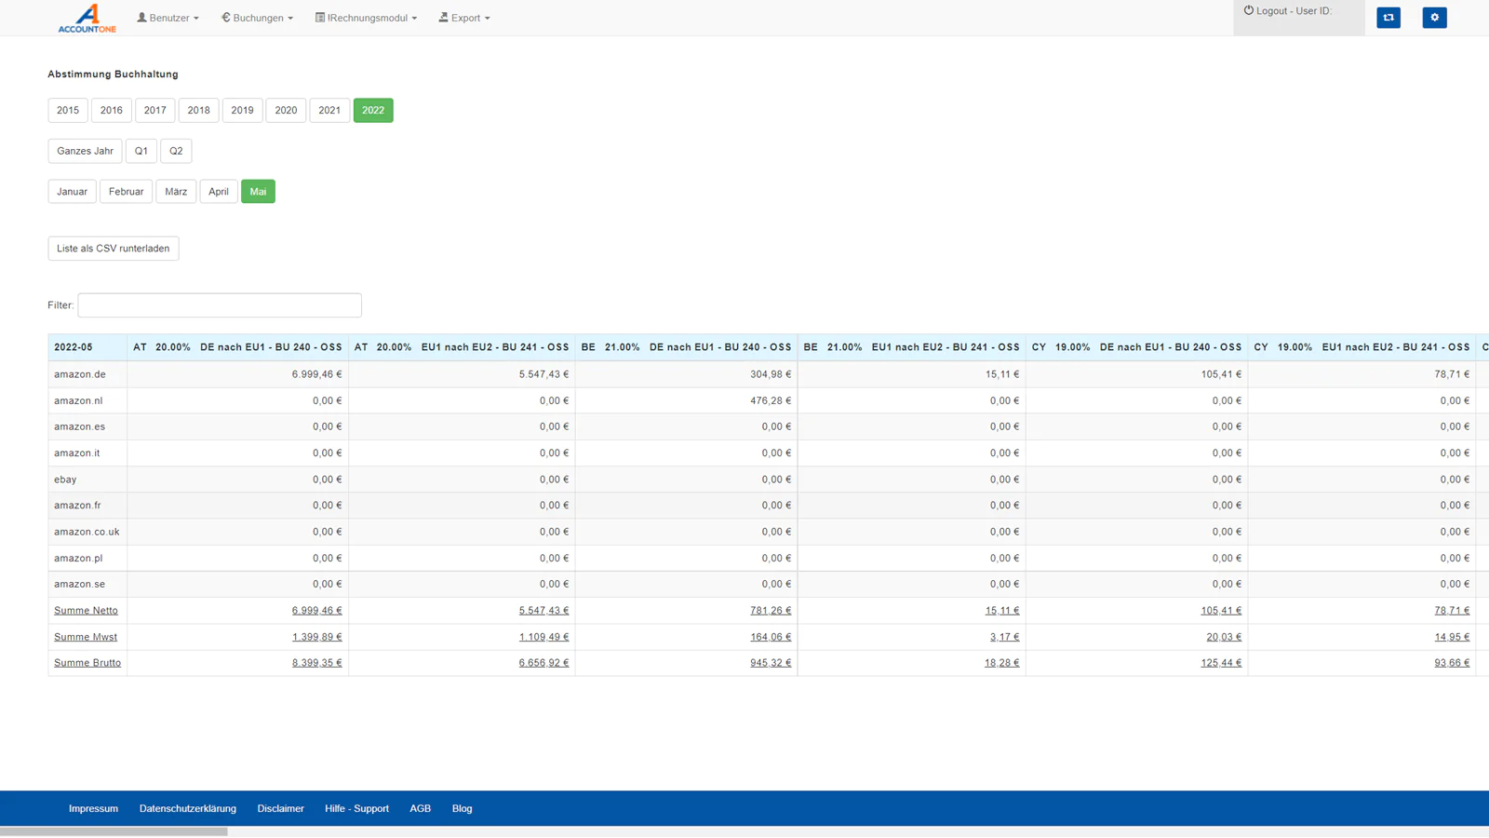
Task: Click the AccountOne logo
Action: tap(87, 18)
